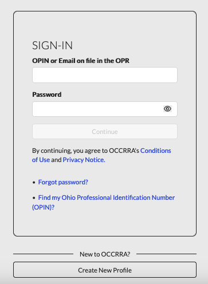This screenshot has width=208, height=284.
Task: Click the bullet beside Find my Ohio Professional
Action: [x=34, y=198]
